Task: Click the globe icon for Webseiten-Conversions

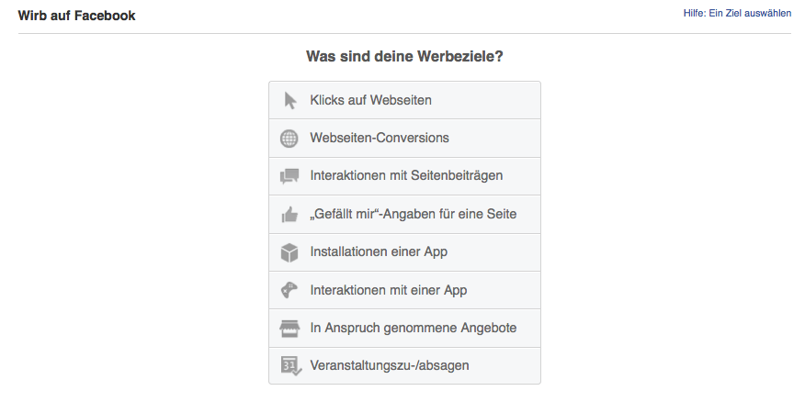Action: coord(289,139)
